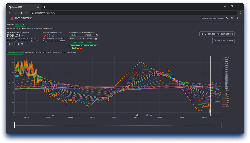Expand the РГТ-ЛС-Х4 (NB-IoT) device box
This screenshot has width=250, height=143.
217,34
